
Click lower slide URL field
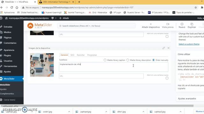coord(101,76)
